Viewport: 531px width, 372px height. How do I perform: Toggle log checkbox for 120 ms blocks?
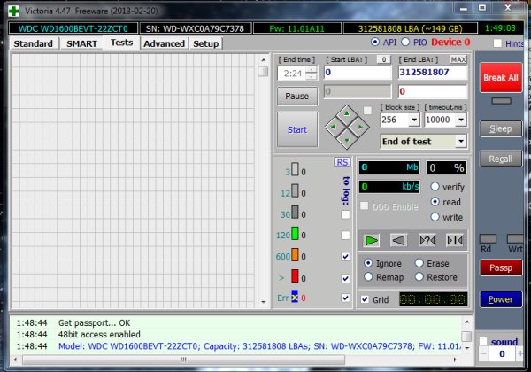[x=345, y=236]
